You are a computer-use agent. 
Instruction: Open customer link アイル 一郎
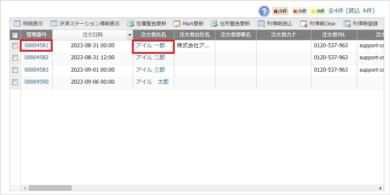pyautogui.click(x=150, y=45)
